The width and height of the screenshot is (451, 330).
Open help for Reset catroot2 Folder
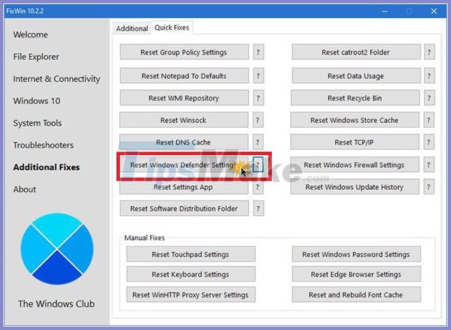[429, 52]
